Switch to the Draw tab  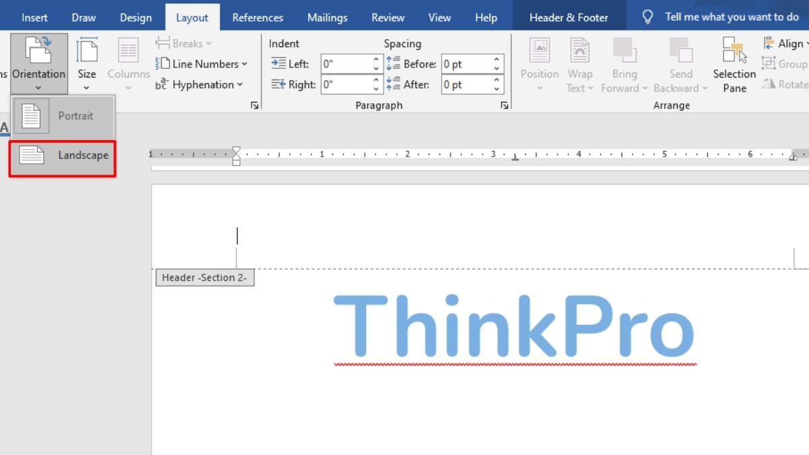[84, 18]
